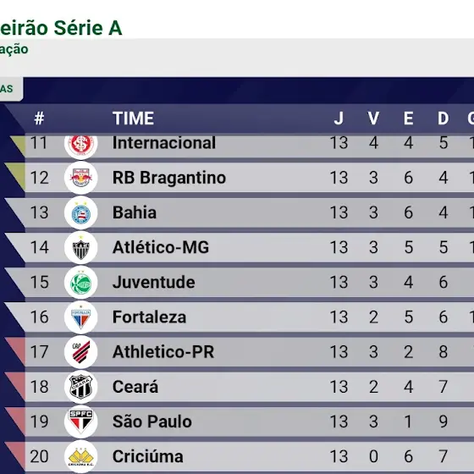This screenshot has height=474, width=474.
Task: Open the Fortaleza team name link
Action: 149,317
